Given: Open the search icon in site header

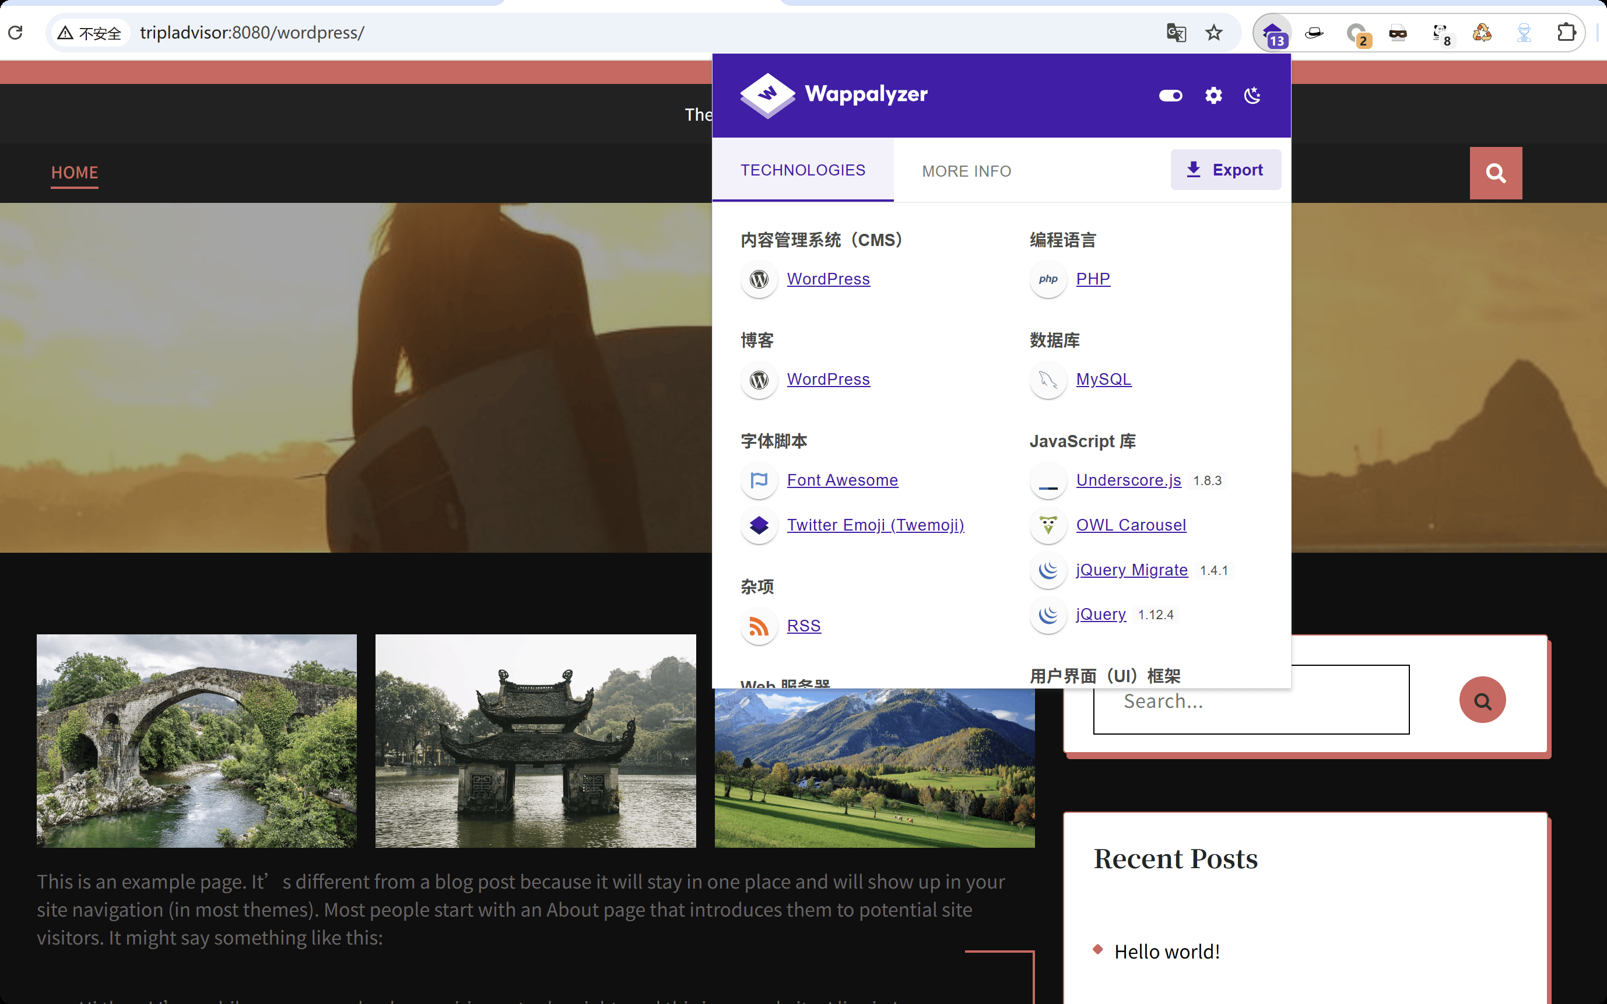Looking at the screenshot, I should pos(1496,173).
